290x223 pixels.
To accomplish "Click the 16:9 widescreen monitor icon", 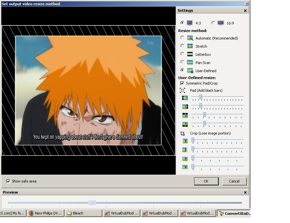I will (x=221, y=23).
